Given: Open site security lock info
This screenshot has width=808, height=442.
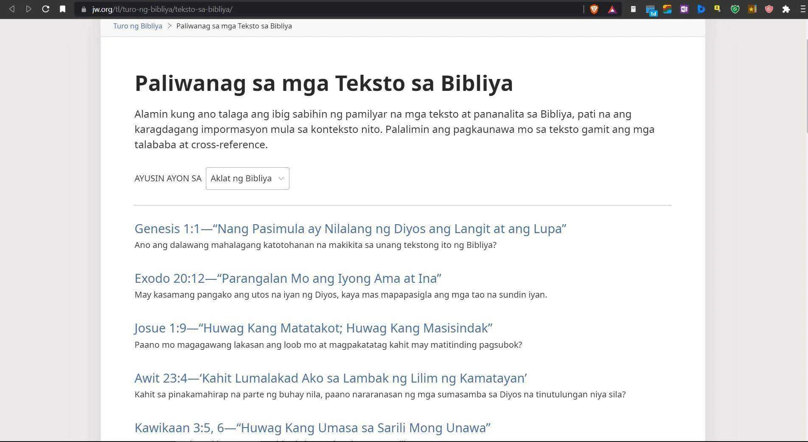Looking at the screenshot, I should 84,9.
